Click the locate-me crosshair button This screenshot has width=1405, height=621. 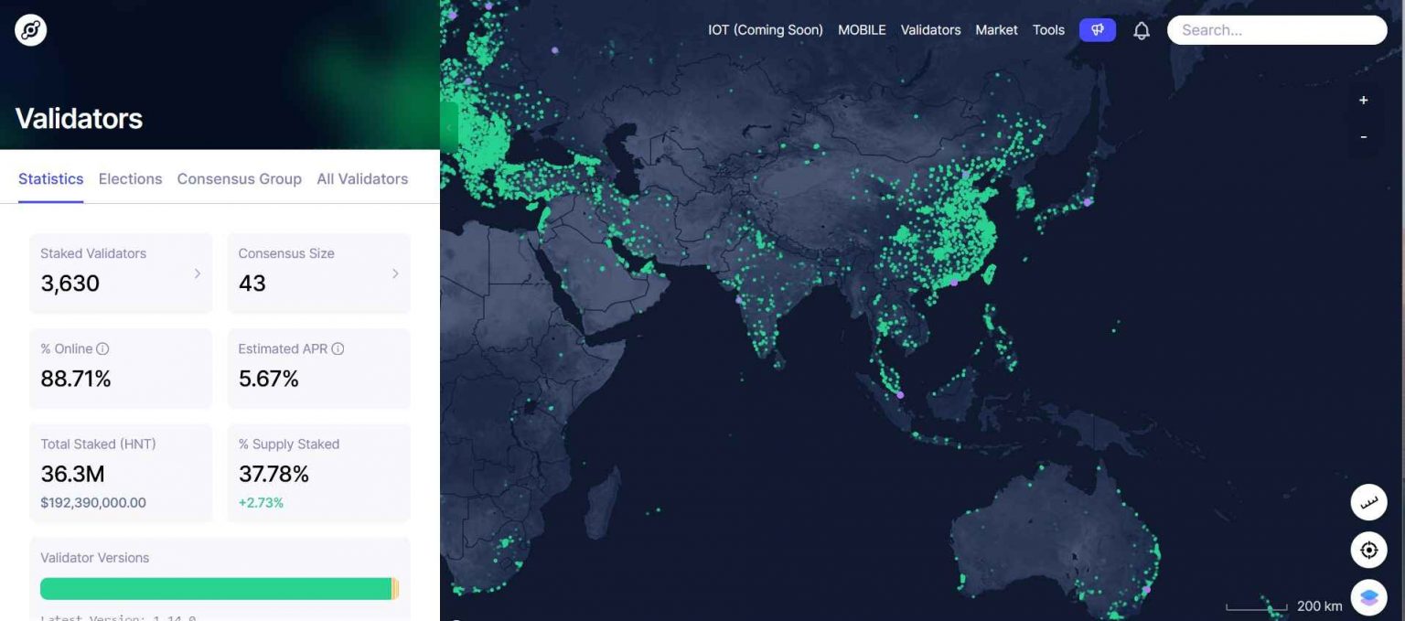[x=1368, y=550]
